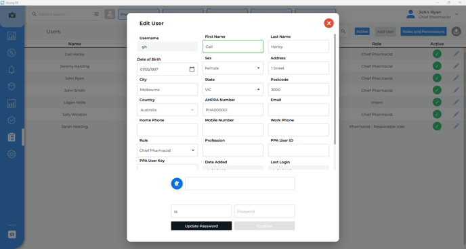This screenshot has height=249, width=466.
Task: Open the Sex dropdown
Action: coord(233,68)
